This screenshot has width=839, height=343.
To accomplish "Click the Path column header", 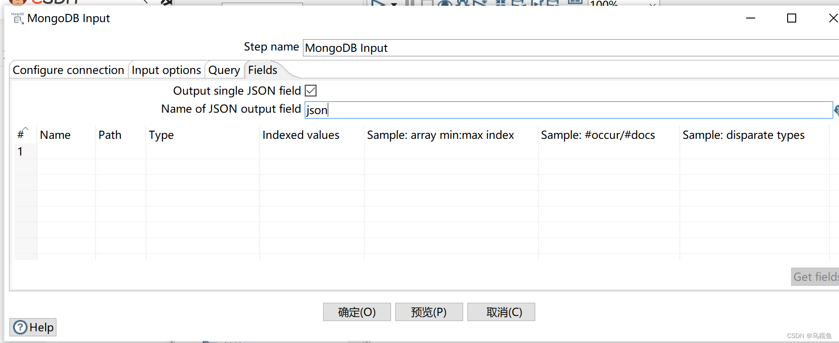I will 121,135.
